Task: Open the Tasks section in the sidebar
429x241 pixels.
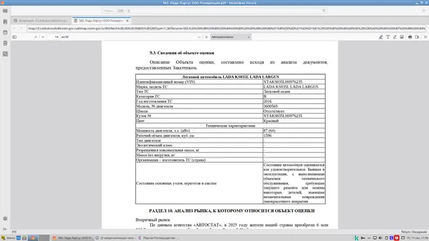Action: [5, 43]
